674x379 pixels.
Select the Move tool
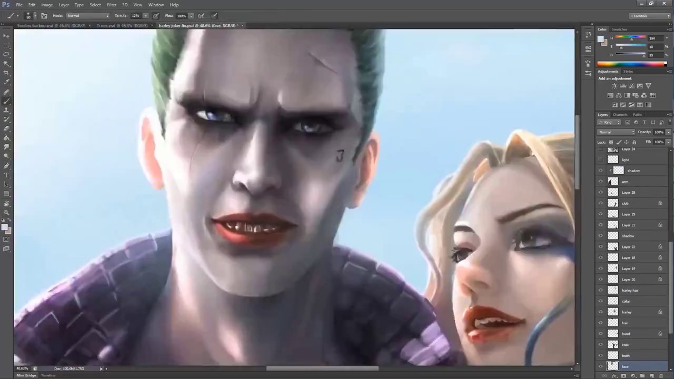pos(6,36)
